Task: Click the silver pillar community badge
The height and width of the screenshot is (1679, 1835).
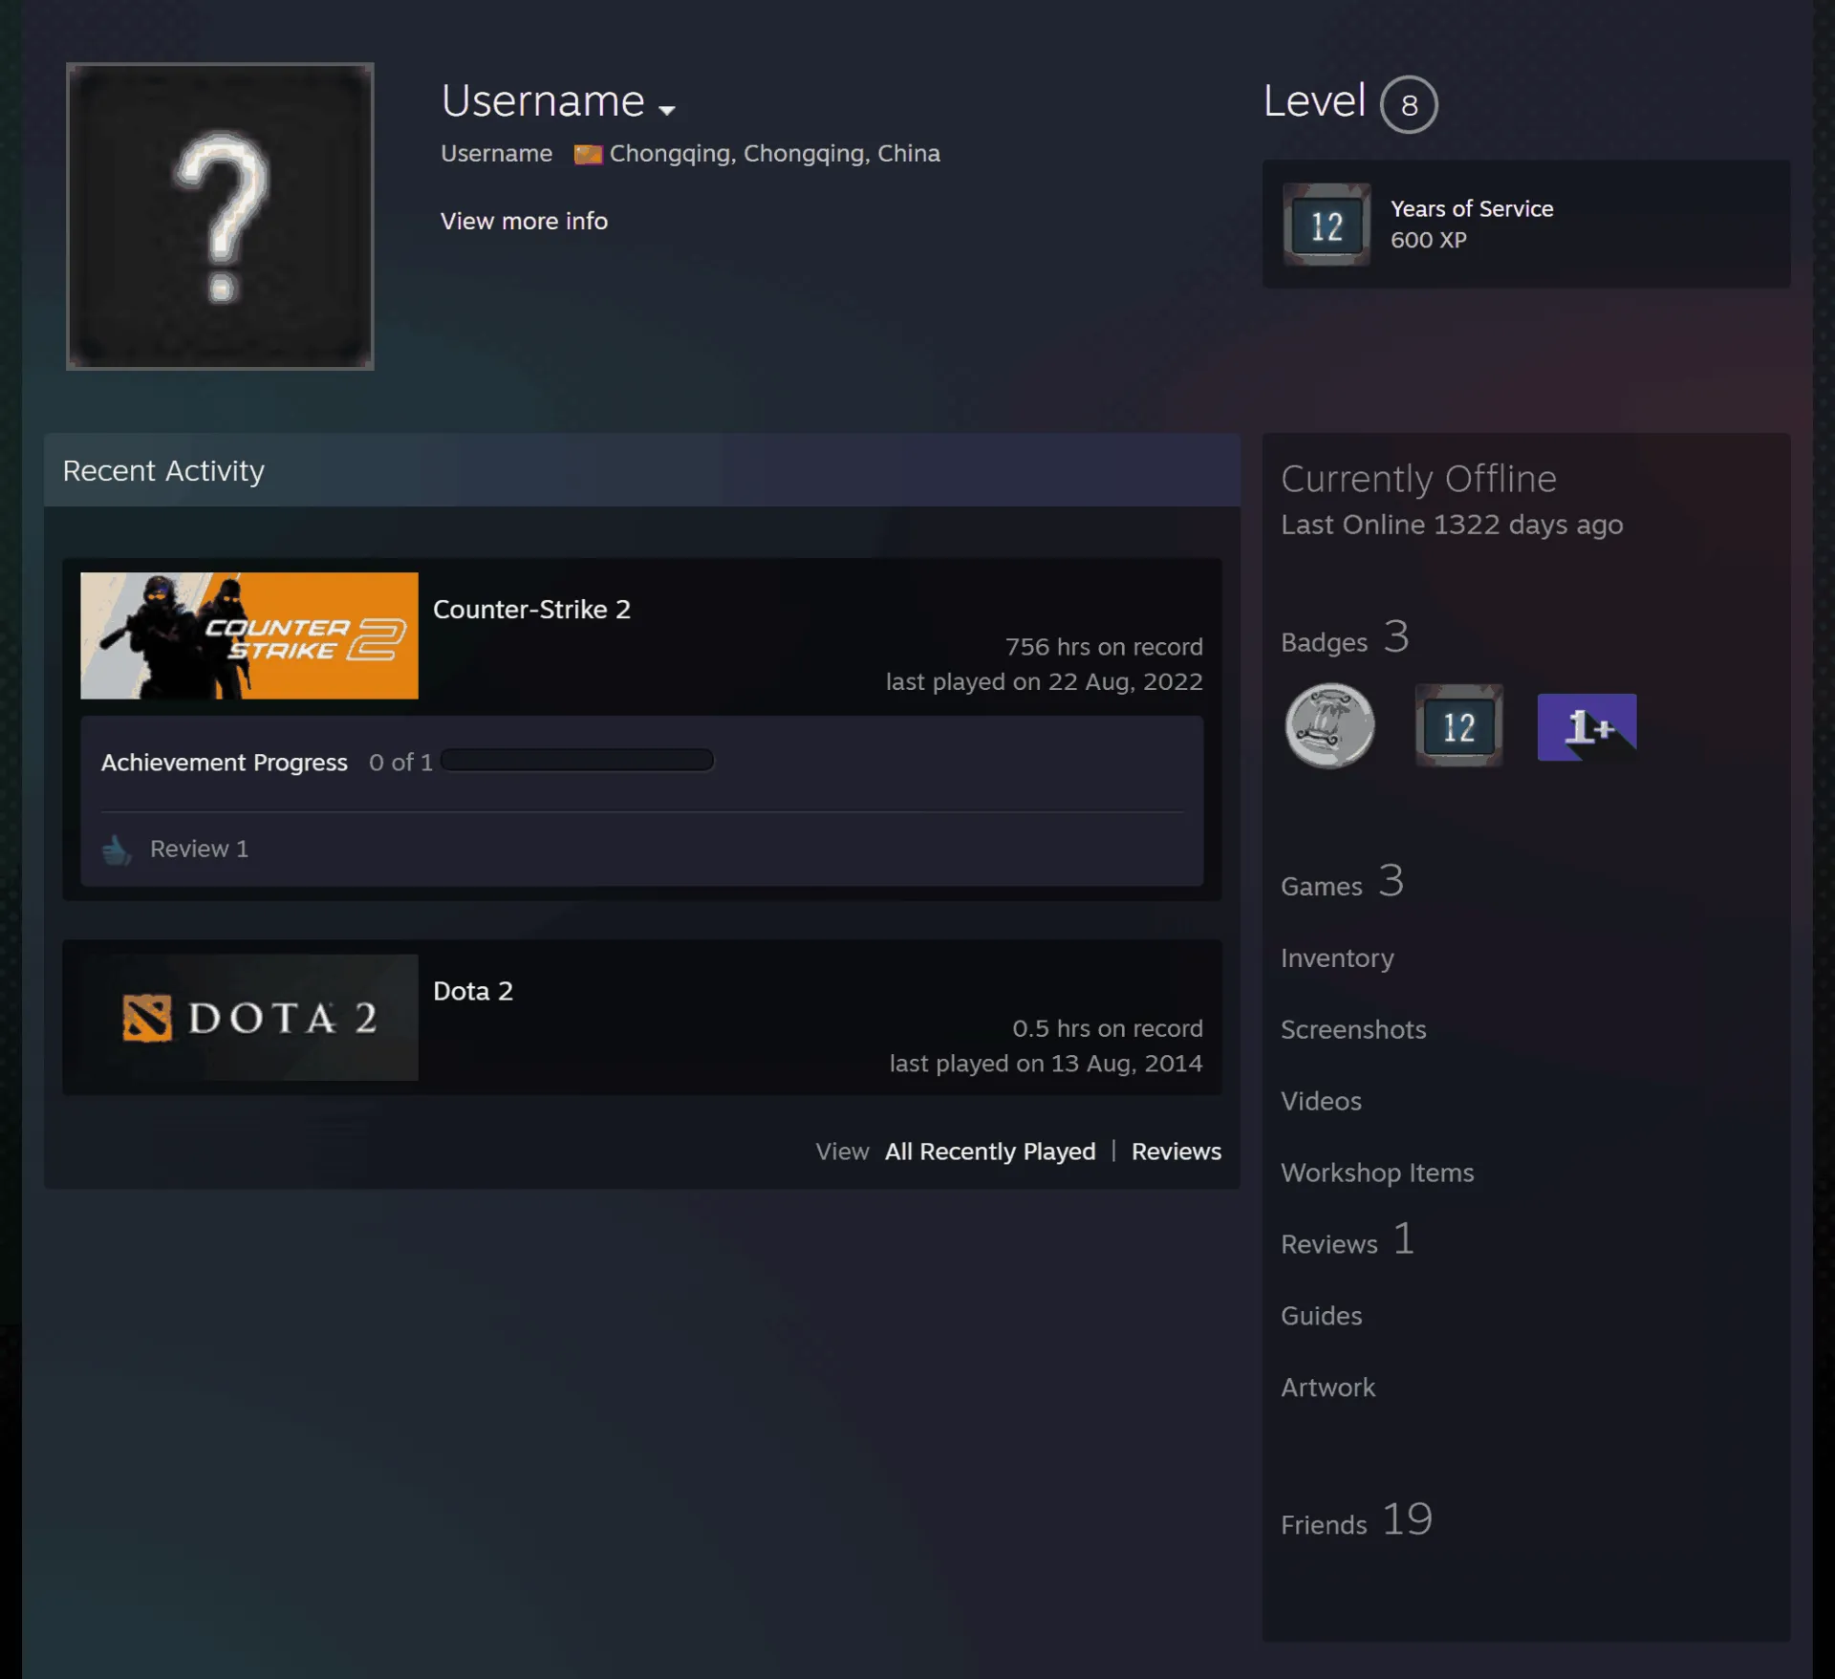Action: point(1330,726)
